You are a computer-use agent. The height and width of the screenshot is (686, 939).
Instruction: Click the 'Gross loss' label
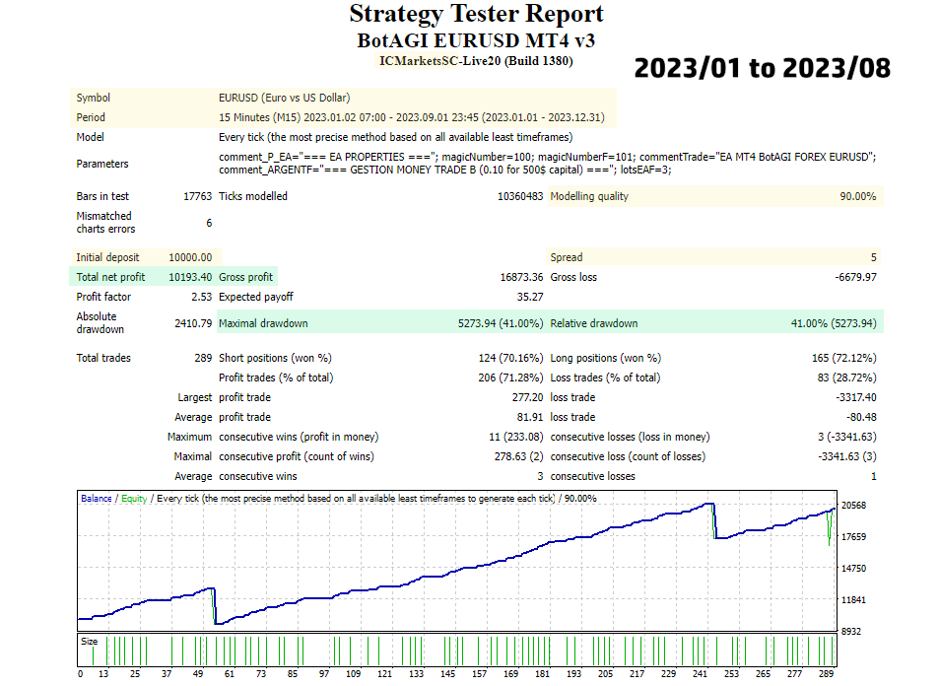point(573,277)
